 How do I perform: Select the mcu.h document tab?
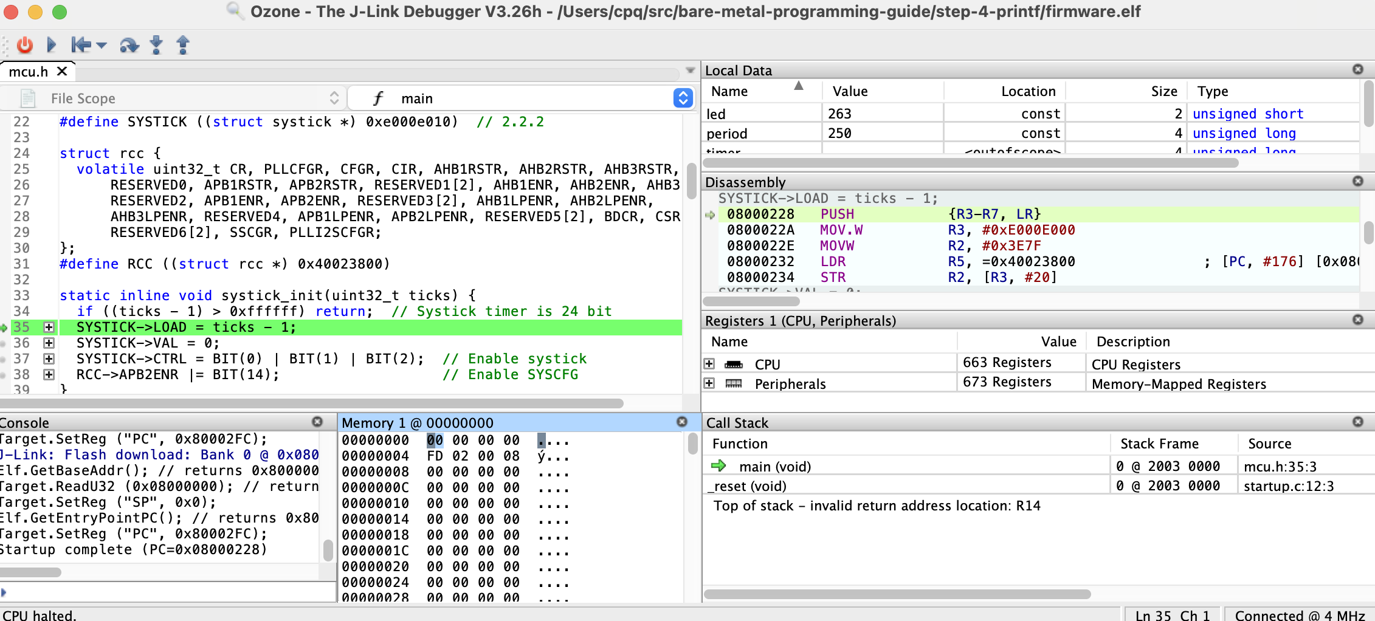pyautogui.click(x=29, y=72)
